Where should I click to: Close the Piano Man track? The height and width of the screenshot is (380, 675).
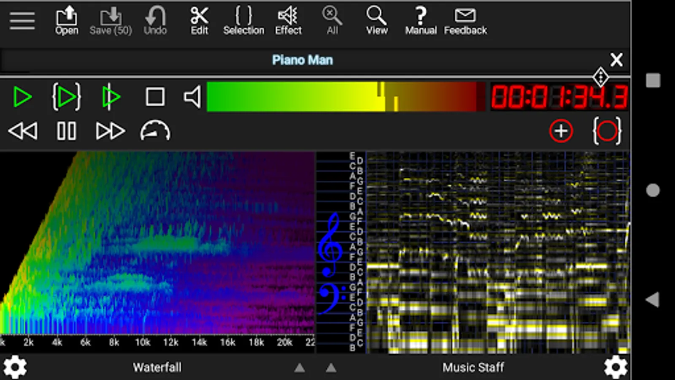616,60
